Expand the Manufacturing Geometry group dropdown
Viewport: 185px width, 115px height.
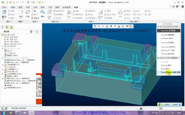click(56, 21)
